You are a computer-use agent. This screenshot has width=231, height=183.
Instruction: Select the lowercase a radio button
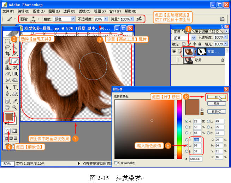pos(208,127)
